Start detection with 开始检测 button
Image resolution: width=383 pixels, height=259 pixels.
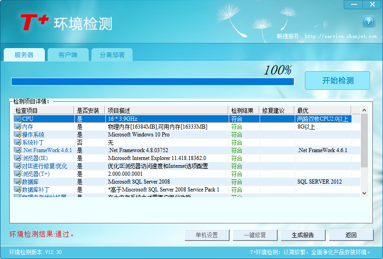pyautogui.click(x=337, y=80)
